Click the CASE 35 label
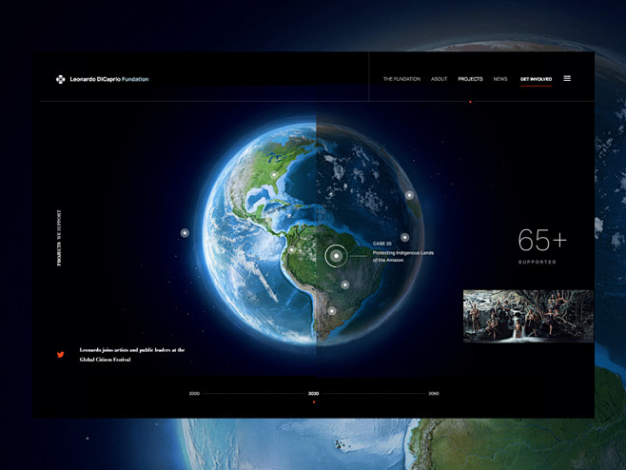The width and height of the screenshot is (626, 470). [x=382, y=244]
